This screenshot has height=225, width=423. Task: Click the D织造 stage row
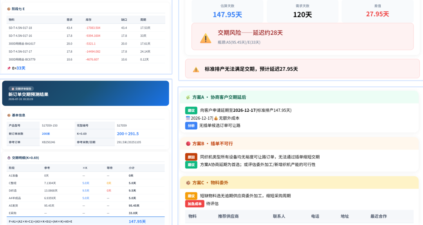[x=86, y=191]
